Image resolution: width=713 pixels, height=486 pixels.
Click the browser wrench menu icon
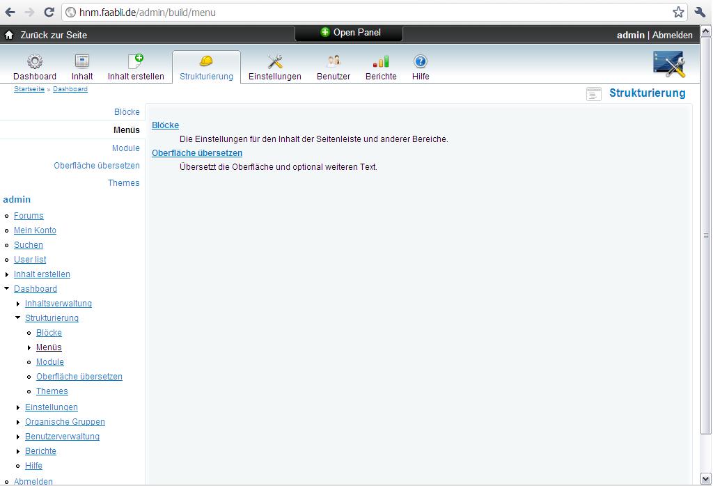[700, 12]
